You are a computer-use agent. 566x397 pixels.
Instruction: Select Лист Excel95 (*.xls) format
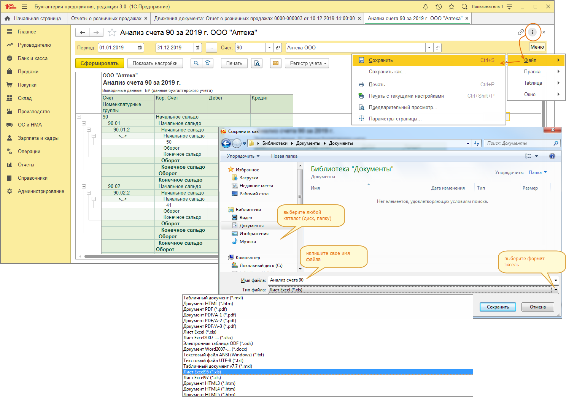tap(328, 372)
